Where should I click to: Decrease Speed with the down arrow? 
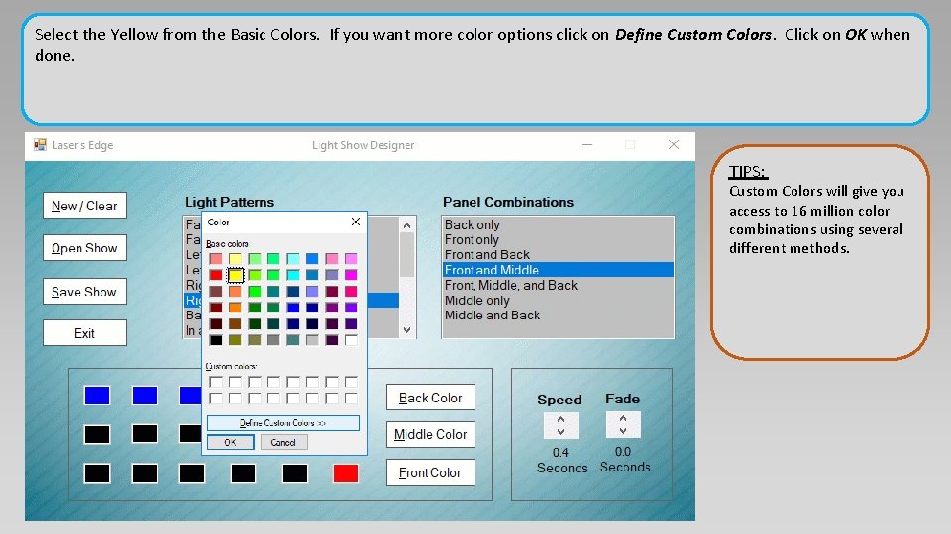[561, 432]
